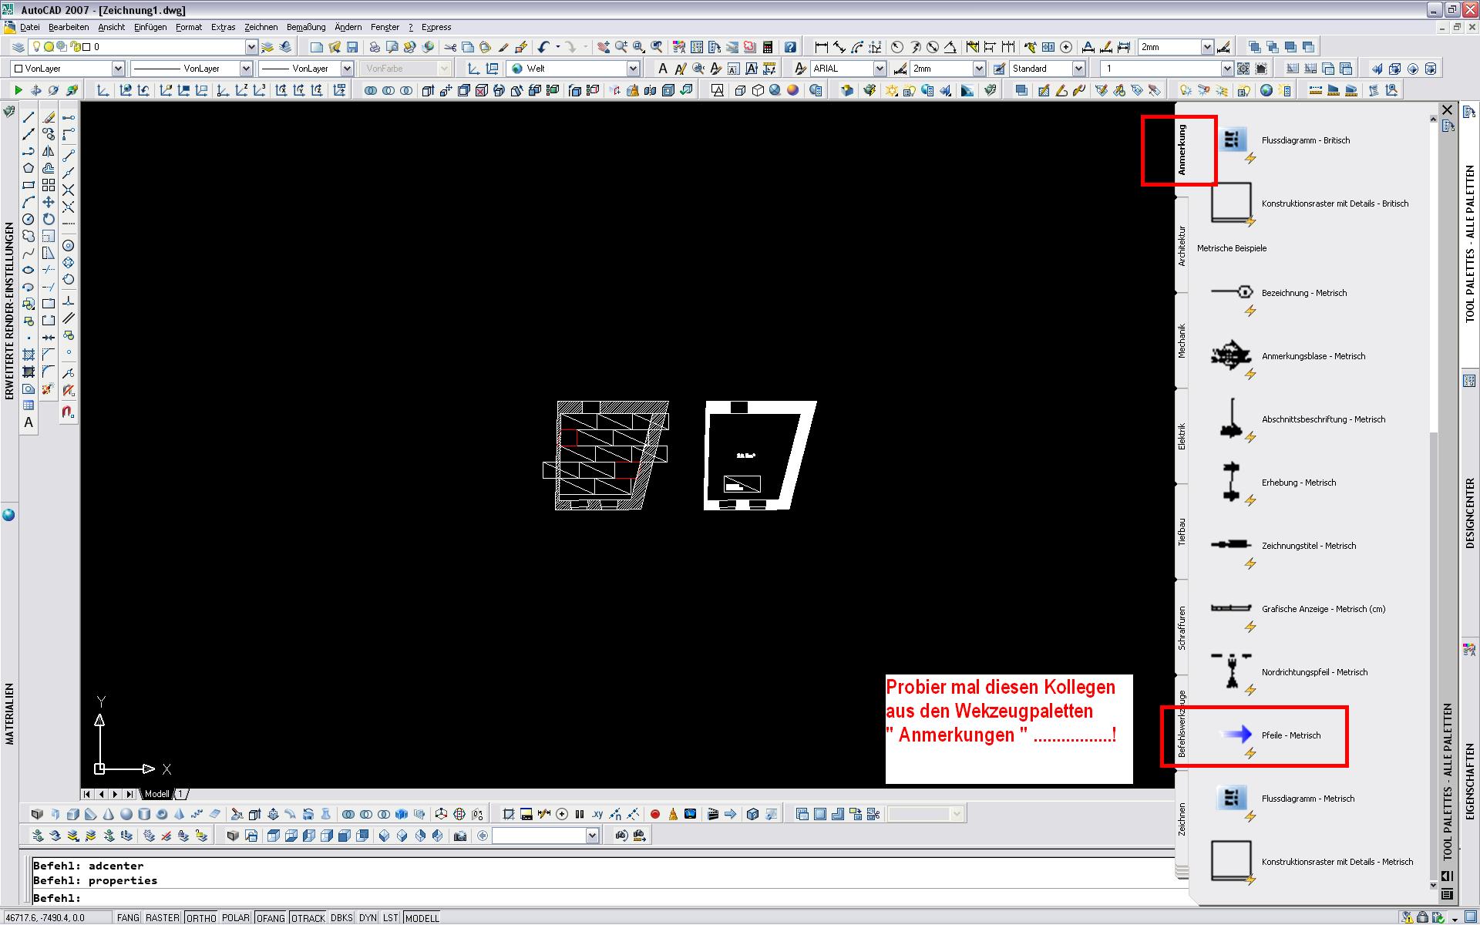Switch to the Architektur palette tab
1480x925 pixels.
(1182, 246)
